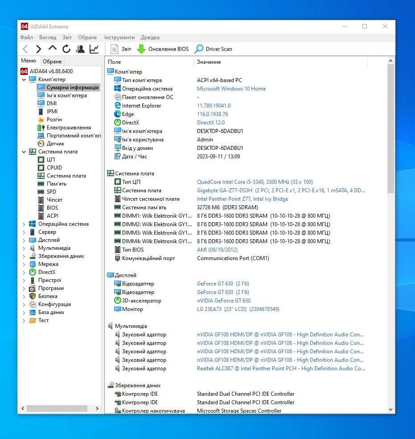Select Портативний комп'ютер tree item
The height and width of the screenshot is (439, 415).
[74, 136]
